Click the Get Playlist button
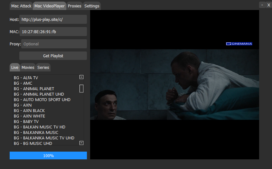 coord(53,56)
